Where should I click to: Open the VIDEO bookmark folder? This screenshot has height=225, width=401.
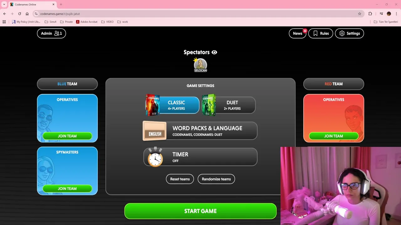point(107,22)
